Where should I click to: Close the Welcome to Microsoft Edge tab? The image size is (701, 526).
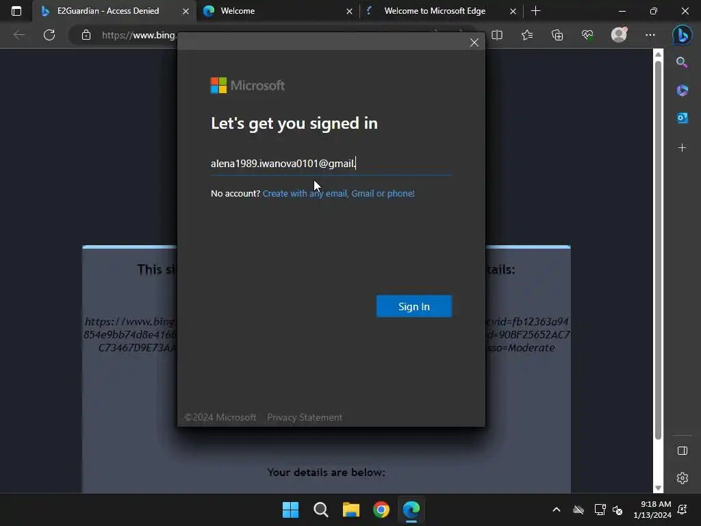pyautogui.click(x=513, y=11)
